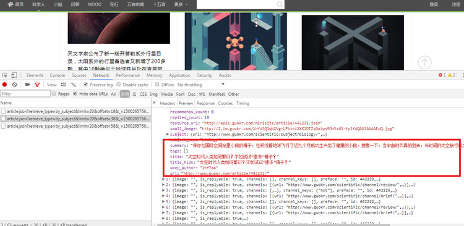This screenshot has height=226, width=464.
Task: Click the 登录 login link
Action: pyautogui.click(x=434, y=4)
